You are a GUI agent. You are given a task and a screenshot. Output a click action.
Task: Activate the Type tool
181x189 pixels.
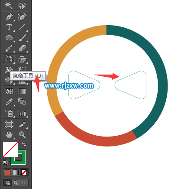tap(9, 27)
